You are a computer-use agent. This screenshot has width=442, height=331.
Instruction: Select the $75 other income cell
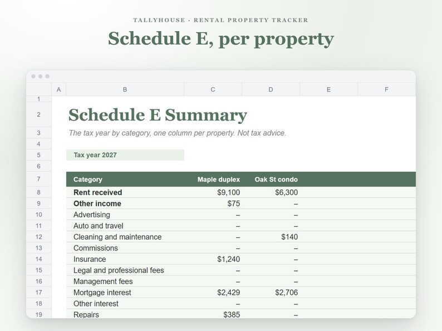[213, 204]
